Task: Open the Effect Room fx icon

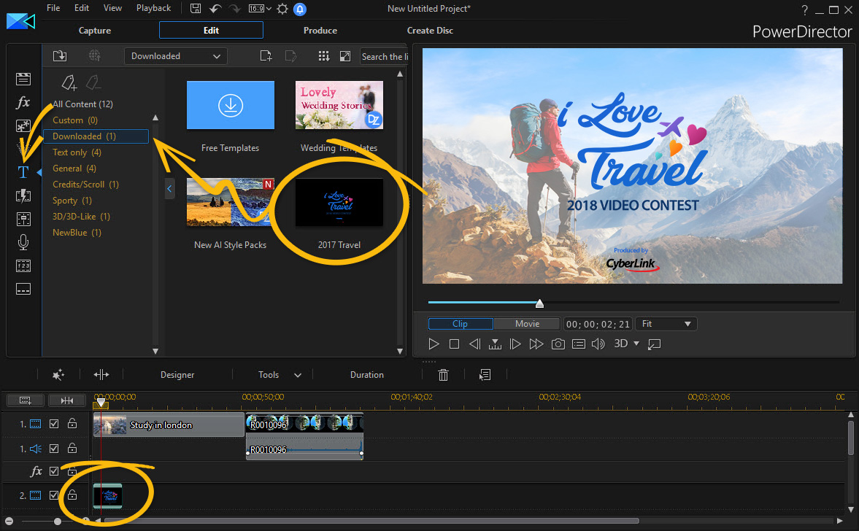Action: tap(23, 103)
